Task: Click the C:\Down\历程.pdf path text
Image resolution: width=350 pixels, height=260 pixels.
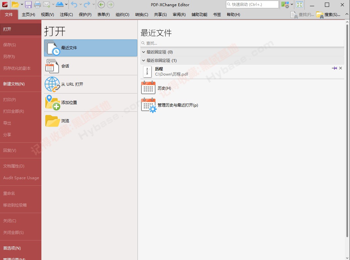Action: click(171, 74)
